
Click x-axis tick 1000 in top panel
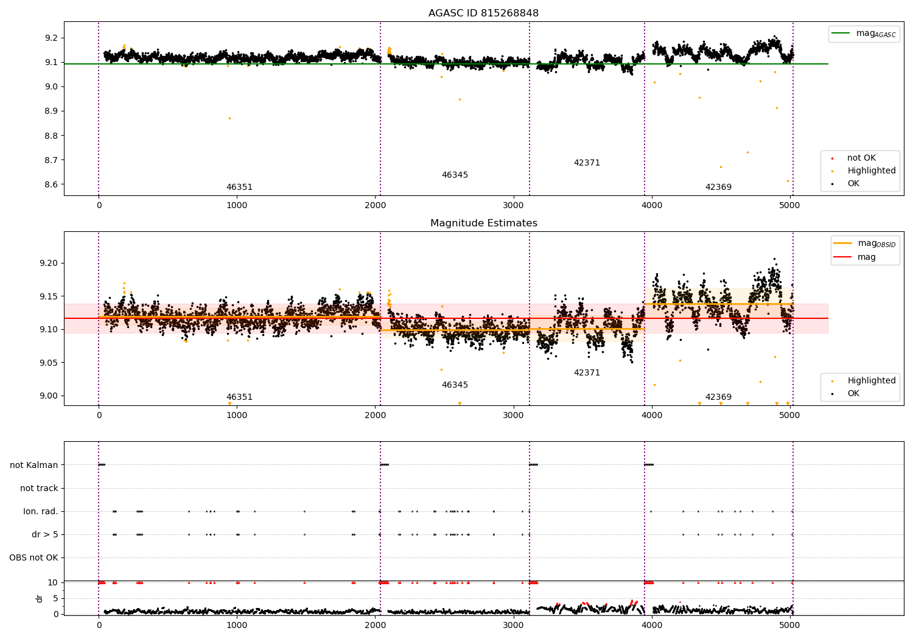tap(237, 206)
